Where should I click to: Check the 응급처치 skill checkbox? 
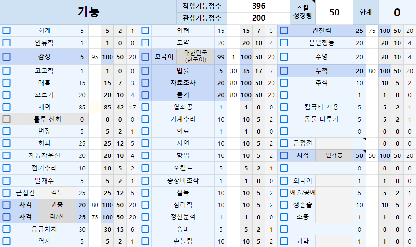pos(6,229)
